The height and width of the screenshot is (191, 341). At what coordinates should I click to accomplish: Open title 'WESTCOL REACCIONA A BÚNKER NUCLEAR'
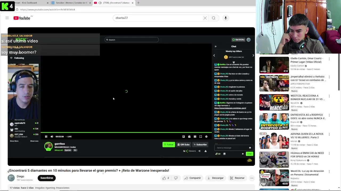click(308, 98)
